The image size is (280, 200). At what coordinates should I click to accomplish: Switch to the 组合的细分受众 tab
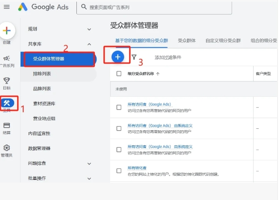pos(264,41)
